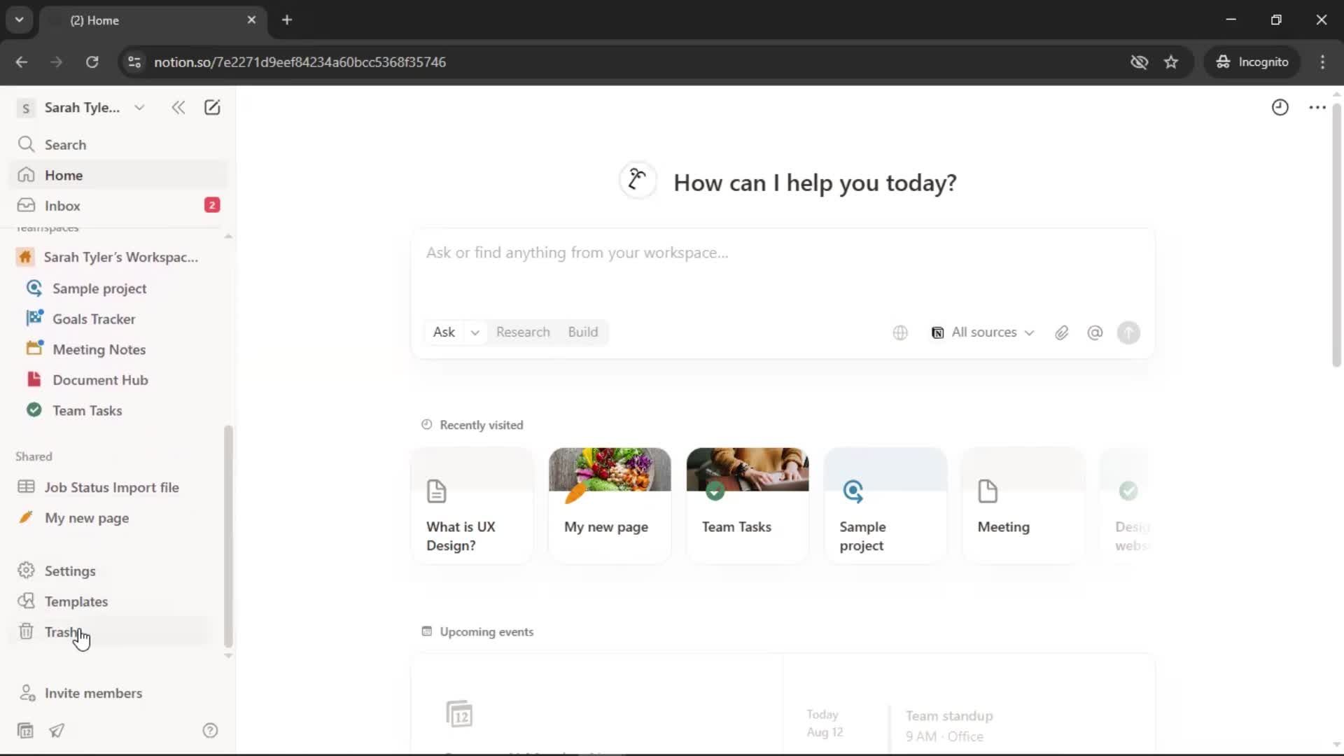Click the Sample project icon in sidebar

(x=34, y=288)
